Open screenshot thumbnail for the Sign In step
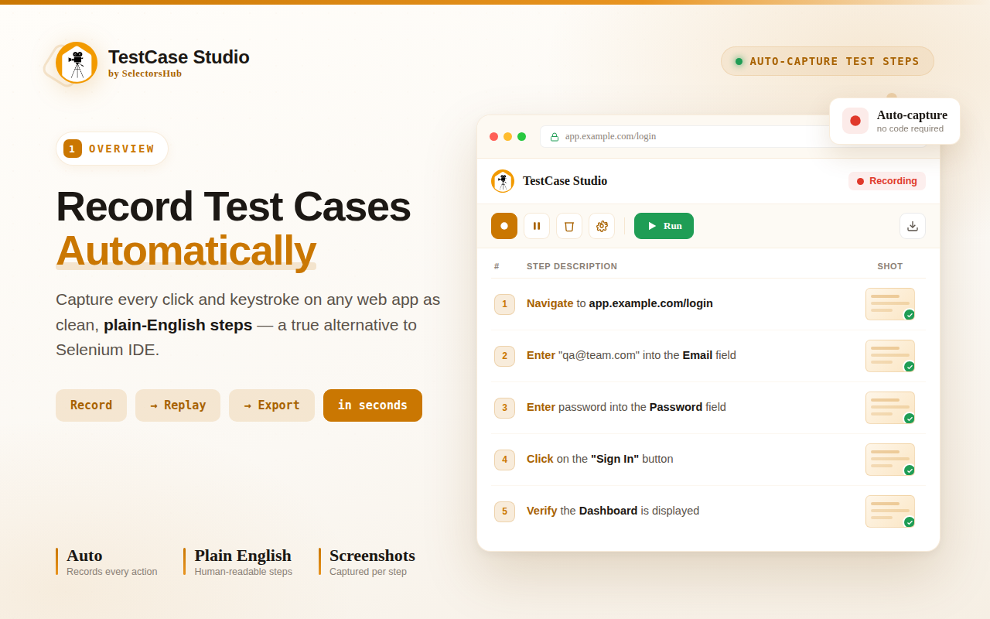990x619 pixels. click(890, 460)
